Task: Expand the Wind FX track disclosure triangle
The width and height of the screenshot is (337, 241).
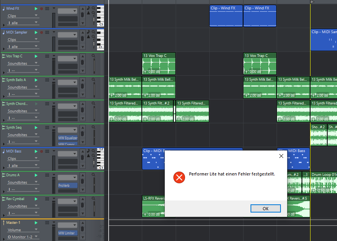Action: [x=4, y=25]
